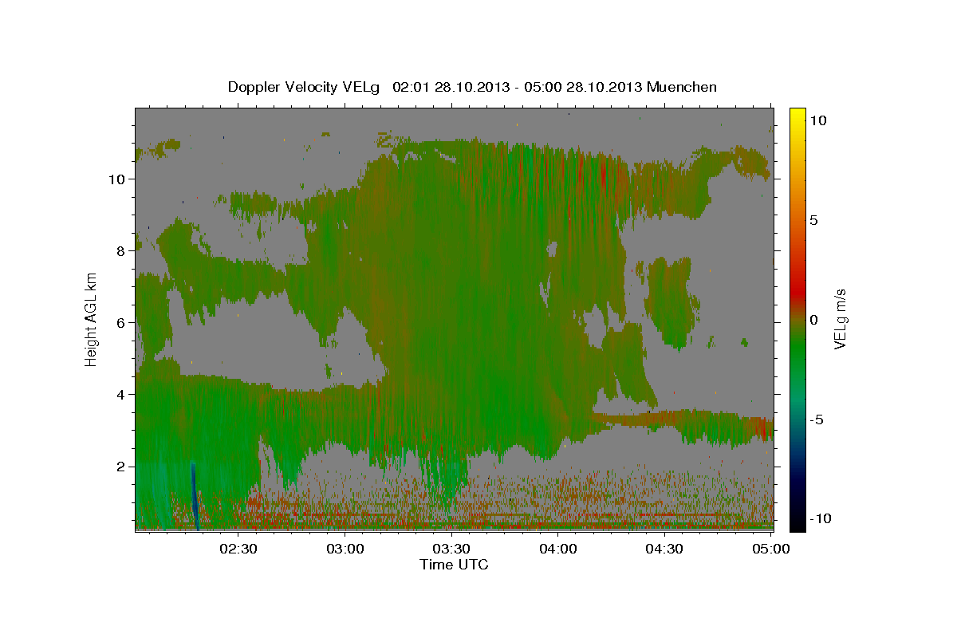Click the colorbar label '5'

[x=813, y=220]
